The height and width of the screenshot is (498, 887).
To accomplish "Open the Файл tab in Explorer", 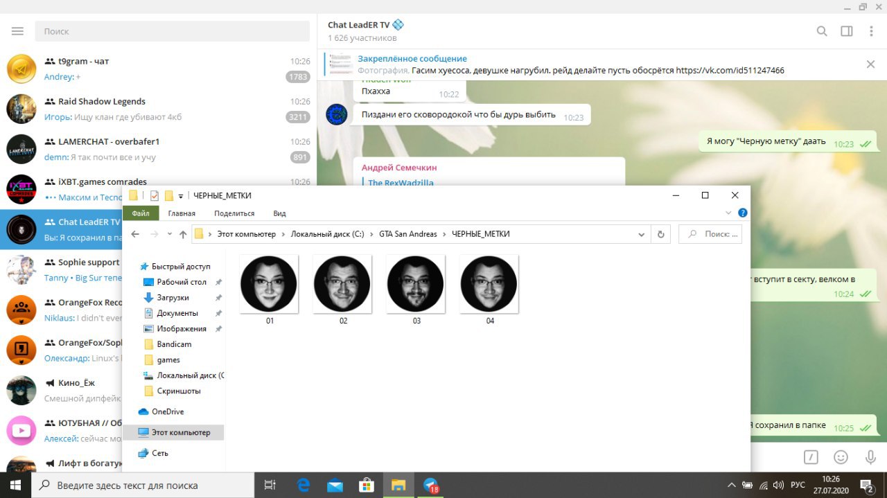I will tap(141, 213).
